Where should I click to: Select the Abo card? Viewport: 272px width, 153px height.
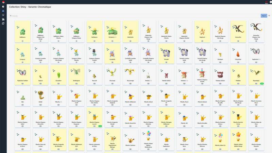tap(22, 96)
